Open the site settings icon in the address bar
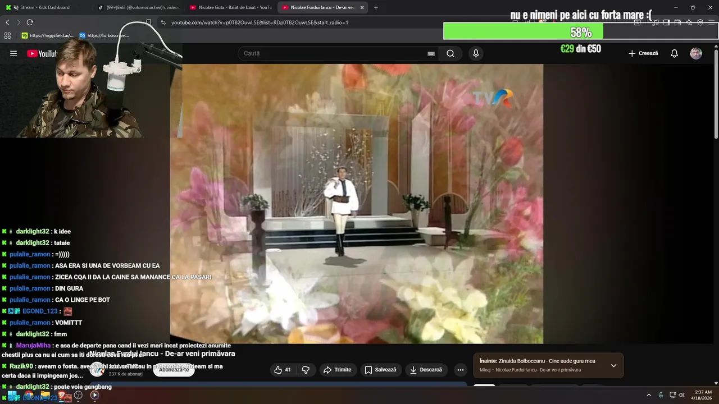Image resolution: width=719 pixels, height=404 pixels. (163, 22)
